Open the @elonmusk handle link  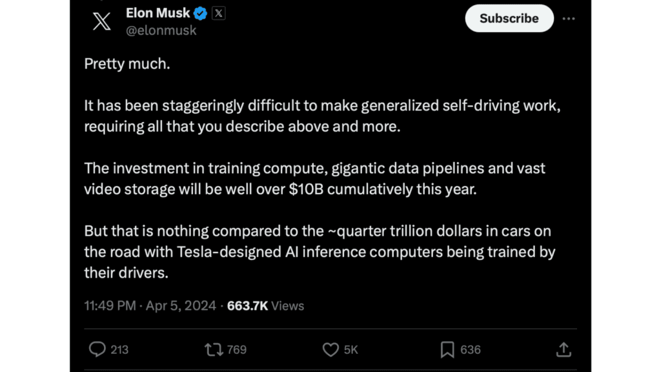pyautogui.click(x=161, y=30)
